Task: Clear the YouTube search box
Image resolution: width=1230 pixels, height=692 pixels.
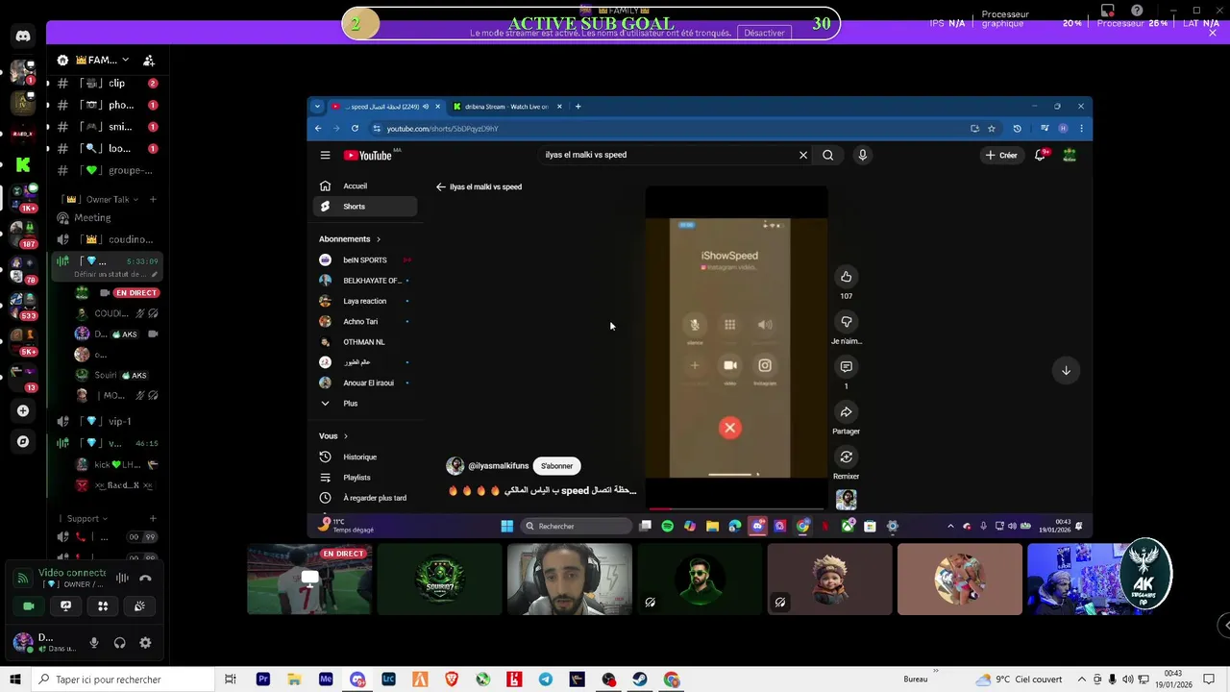Action: click(x=803, y=155)
